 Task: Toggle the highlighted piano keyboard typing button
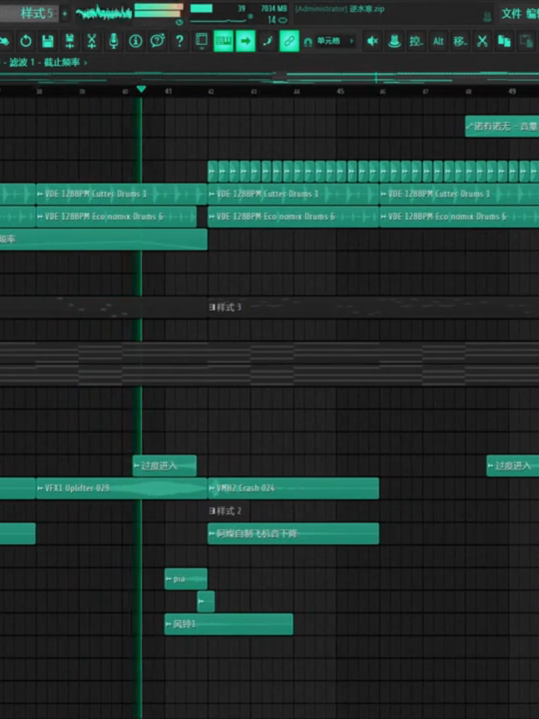(x=223, y=41)
